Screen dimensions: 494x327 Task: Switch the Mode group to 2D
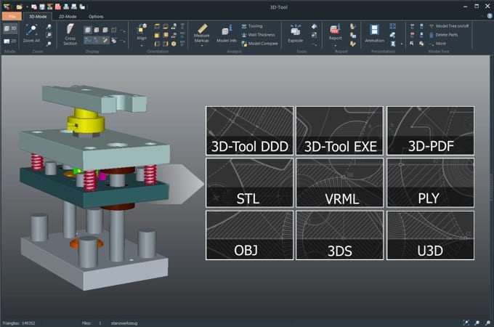click(x=10, y=41)
